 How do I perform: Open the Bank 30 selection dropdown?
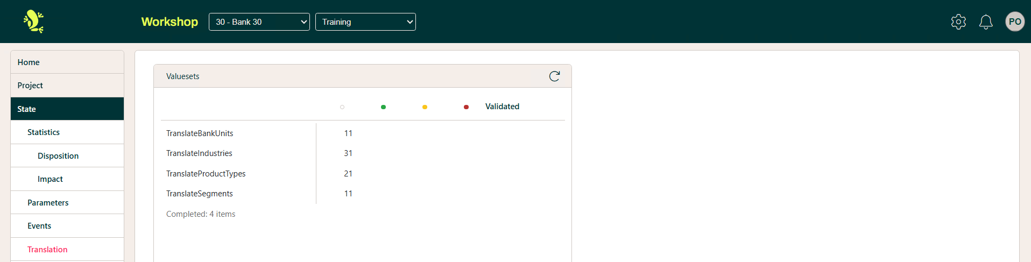tap(259, 22)
